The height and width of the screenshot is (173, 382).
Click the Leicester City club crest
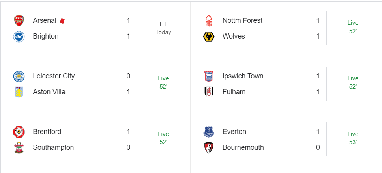point(19,76)
